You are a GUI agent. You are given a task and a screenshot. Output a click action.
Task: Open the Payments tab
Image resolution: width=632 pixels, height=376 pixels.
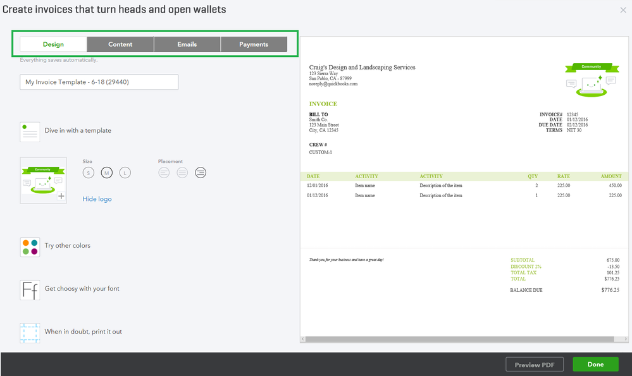254,44
